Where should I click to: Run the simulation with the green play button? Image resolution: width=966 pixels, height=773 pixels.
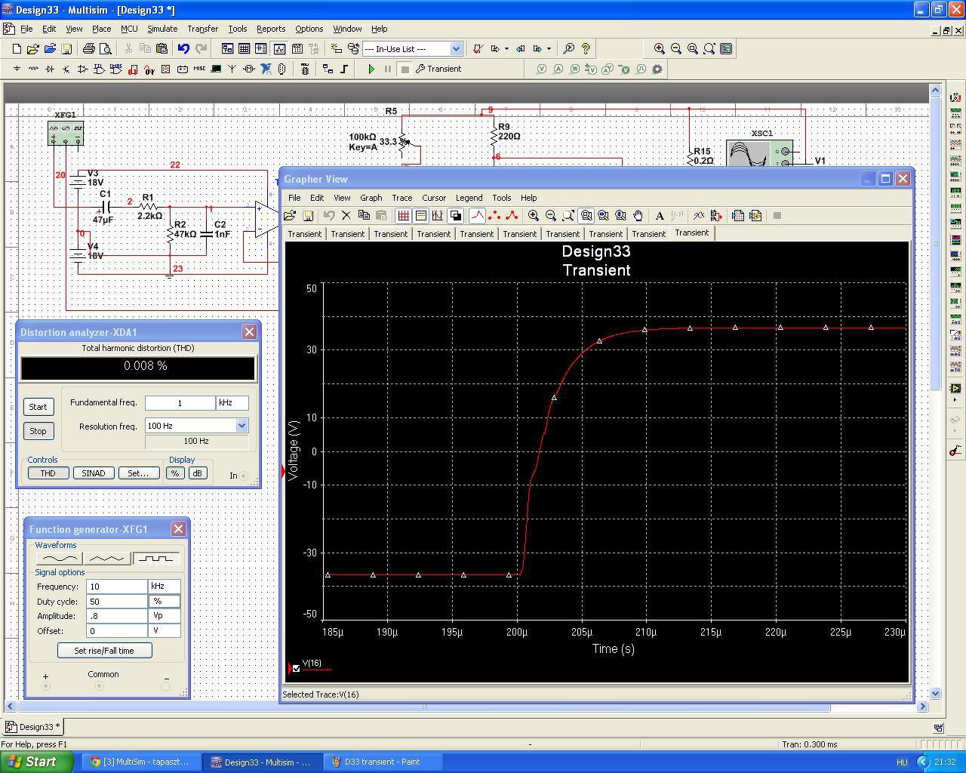tap(371, 69)
